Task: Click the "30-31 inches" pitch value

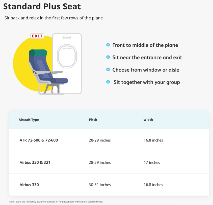Action: (x=100, y=185)
